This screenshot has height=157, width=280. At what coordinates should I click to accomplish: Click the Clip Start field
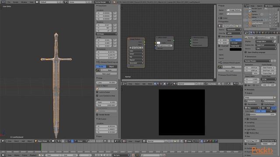tap(106, 102)
